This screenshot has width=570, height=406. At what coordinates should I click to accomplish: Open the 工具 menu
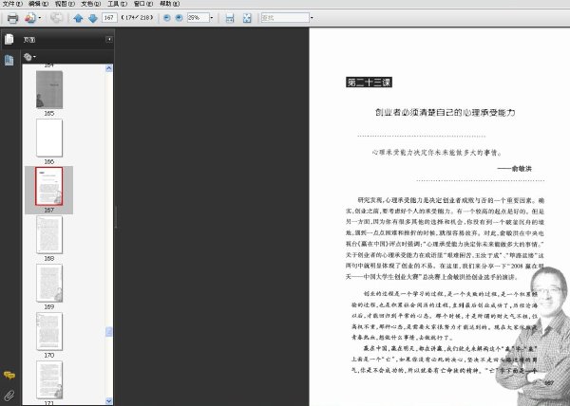pyautogui.click(x=117, y=4)
